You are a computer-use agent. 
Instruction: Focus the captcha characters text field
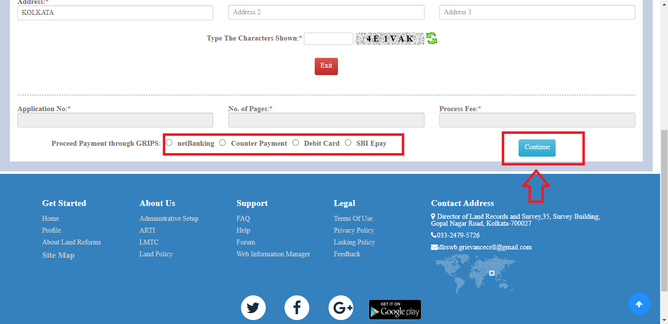329,39
